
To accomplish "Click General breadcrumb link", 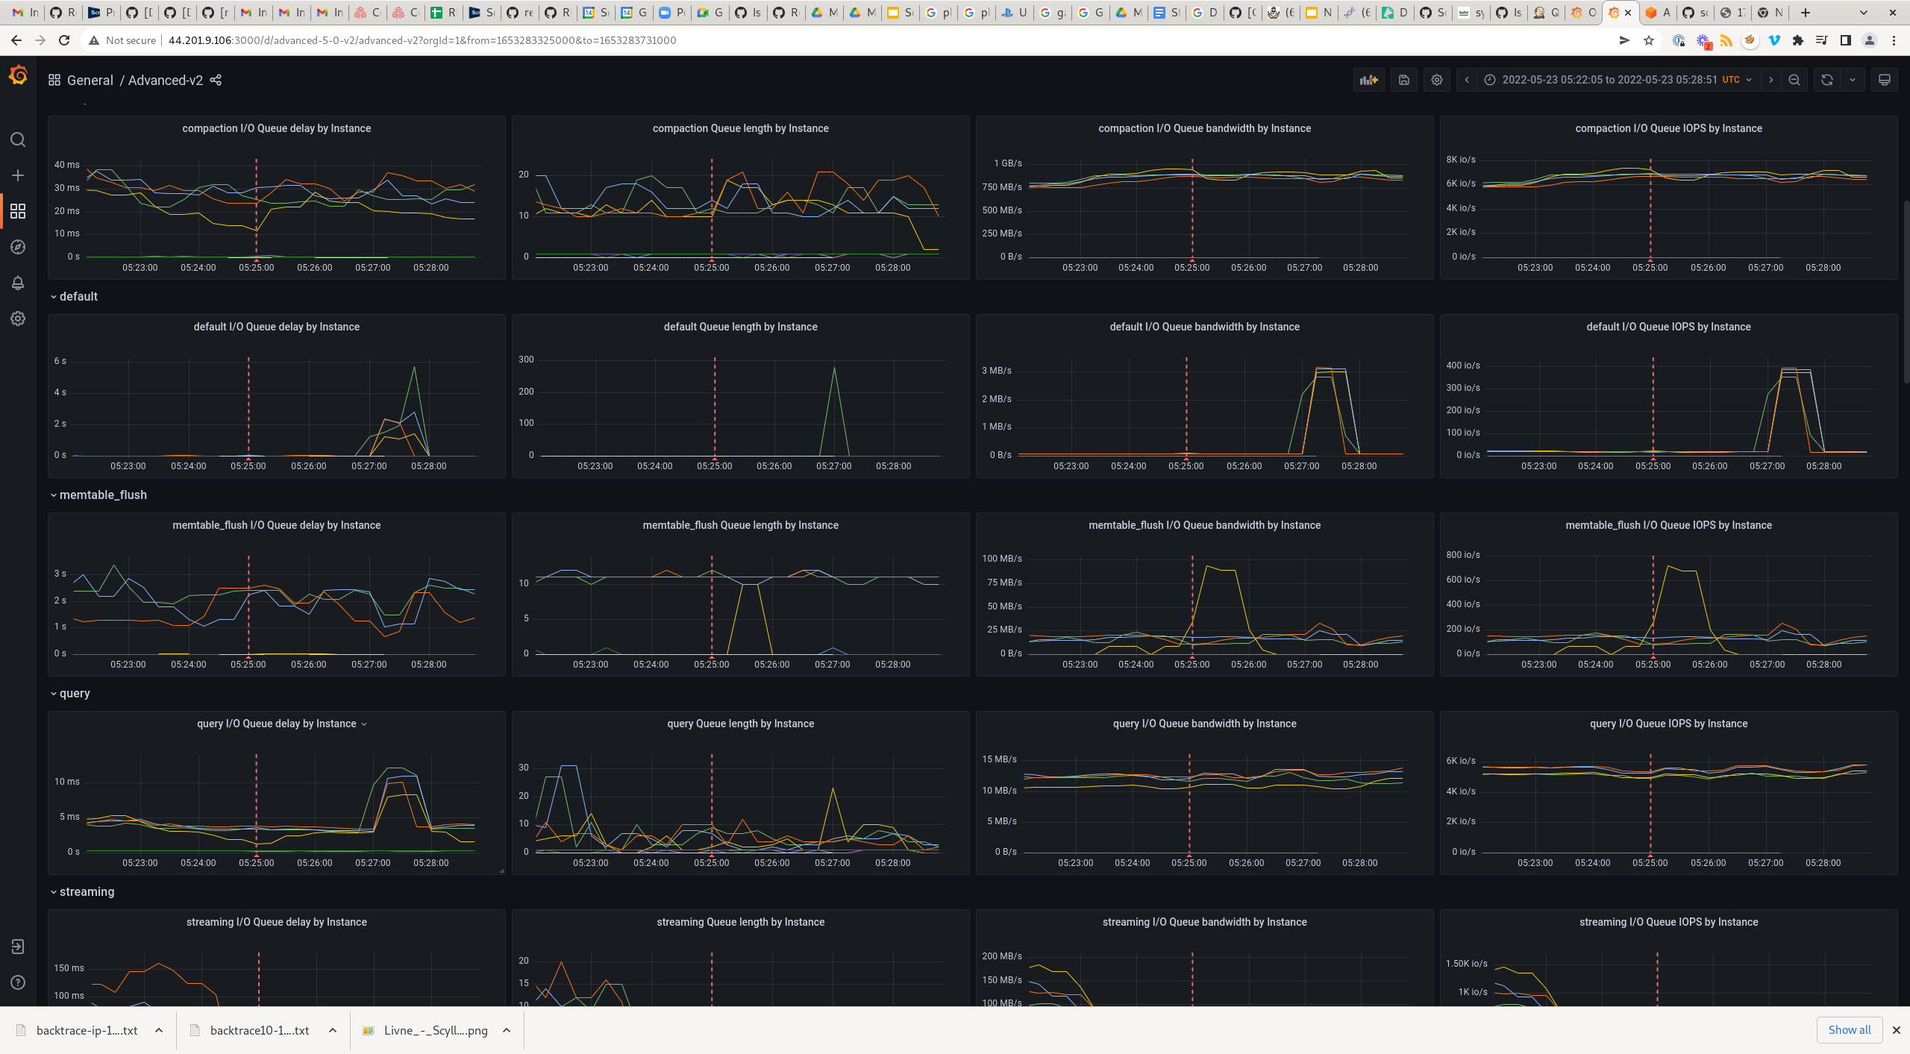I will click(x=90, y=80).
